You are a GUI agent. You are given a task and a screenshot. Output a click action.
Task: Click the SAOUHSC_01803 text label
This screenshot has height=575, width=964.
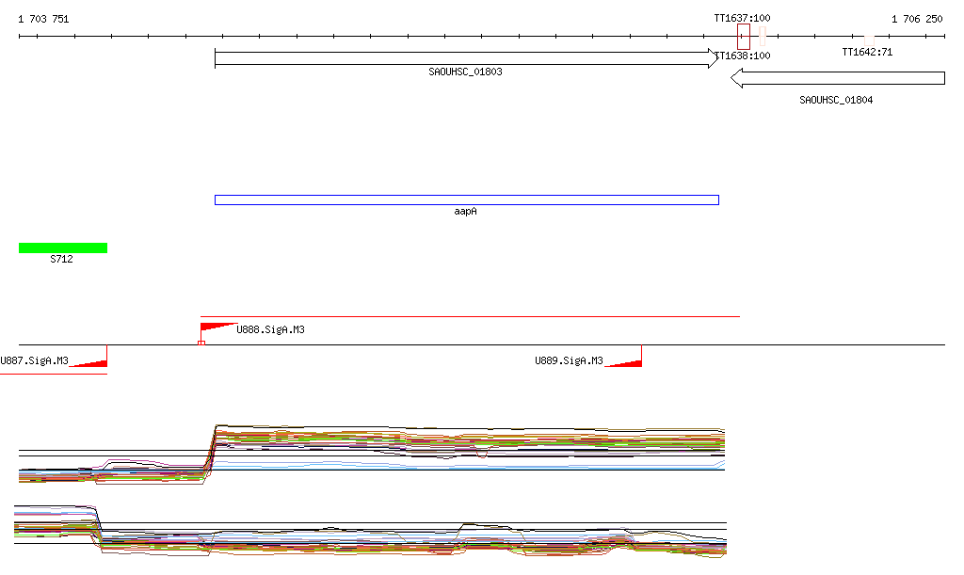point(465,72)
